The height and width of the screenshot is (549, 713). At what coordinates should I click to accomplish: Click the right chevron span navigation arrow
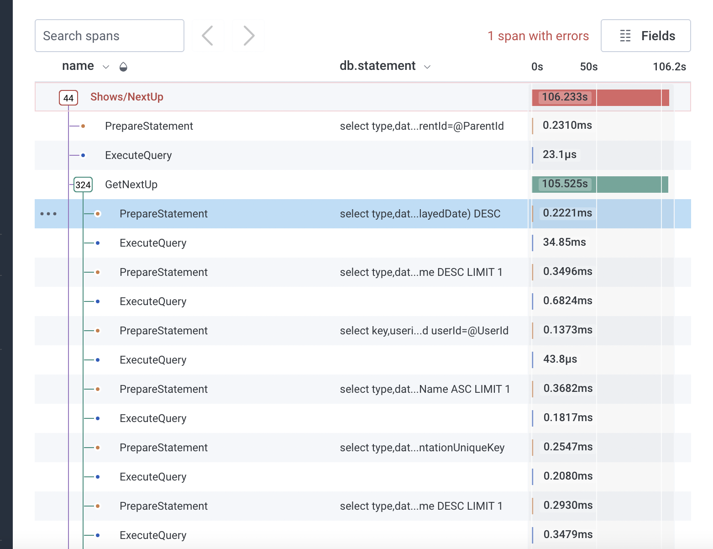click(248, 36)
